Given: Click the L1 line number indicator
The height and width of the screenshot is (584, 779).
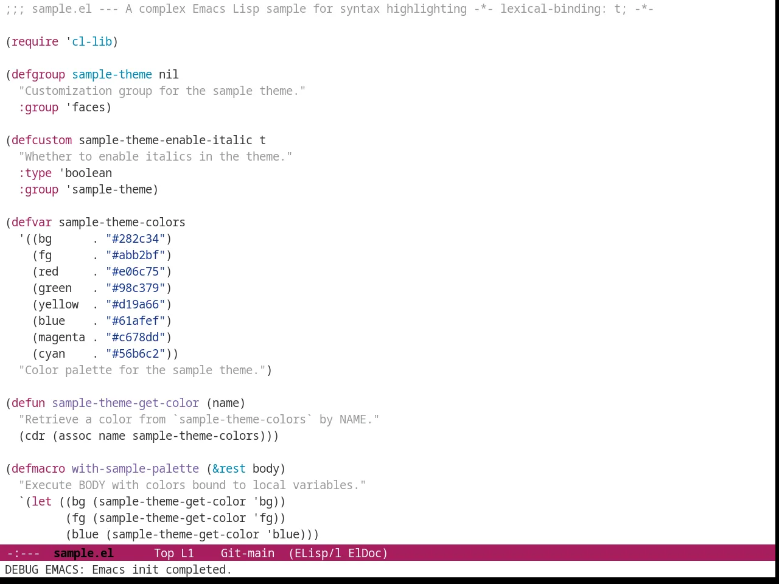Looking at the screenshot, I should coord(187,553).
